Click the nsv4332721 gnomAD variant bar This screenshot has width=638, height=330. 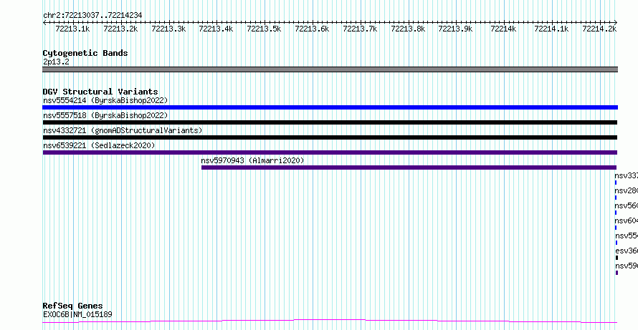point(330,137)
